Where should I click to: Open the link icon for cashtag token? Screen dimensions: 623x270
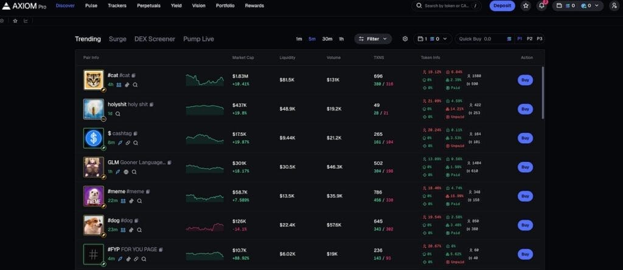(127, 143)
